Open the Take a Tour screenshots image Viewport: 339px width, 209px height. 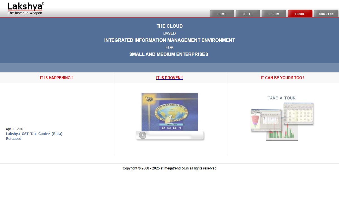tap(282, 122)
